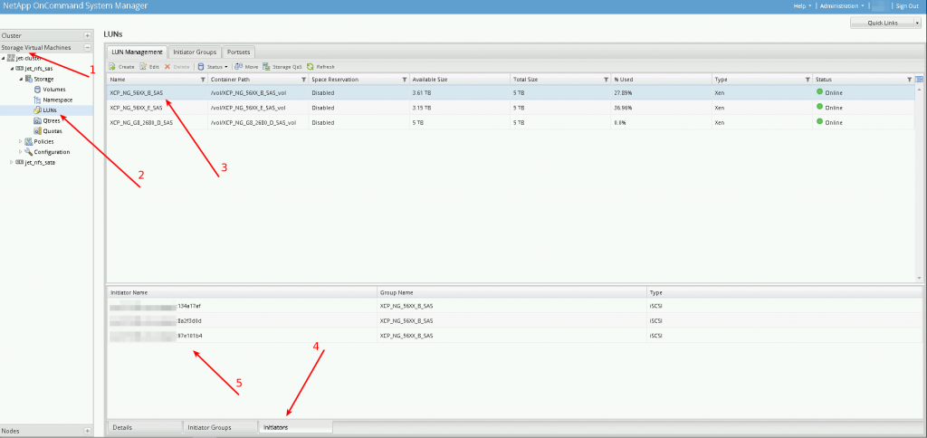Click the Create LUN toolbar icon
The width and height of the screenshot is (927, 438).
(111, 67)
